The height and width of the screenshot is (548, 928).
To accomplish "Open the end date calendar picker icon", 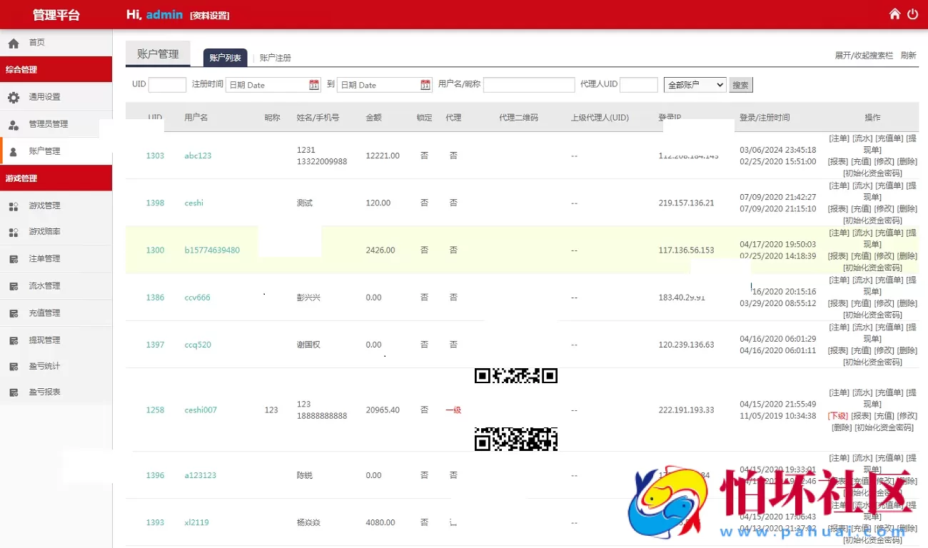I will pyautogui.click(x=425, y=84).
